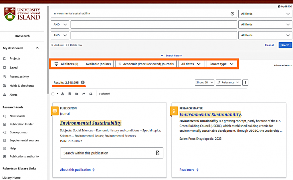293x180 pixels.
Task: Change Show: 50 results per page
Action: 204,83
